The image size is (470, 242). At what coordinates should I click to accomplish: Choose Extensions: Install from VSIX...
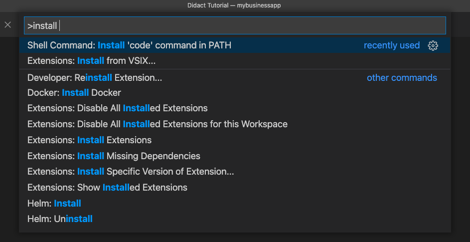235,61
